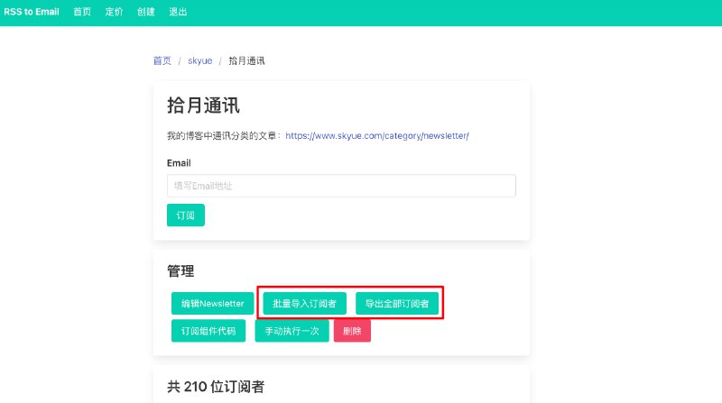
Task: Export subscribers with 导出全部订阅者
Action: pyautogui.click(x=397, y=304)
